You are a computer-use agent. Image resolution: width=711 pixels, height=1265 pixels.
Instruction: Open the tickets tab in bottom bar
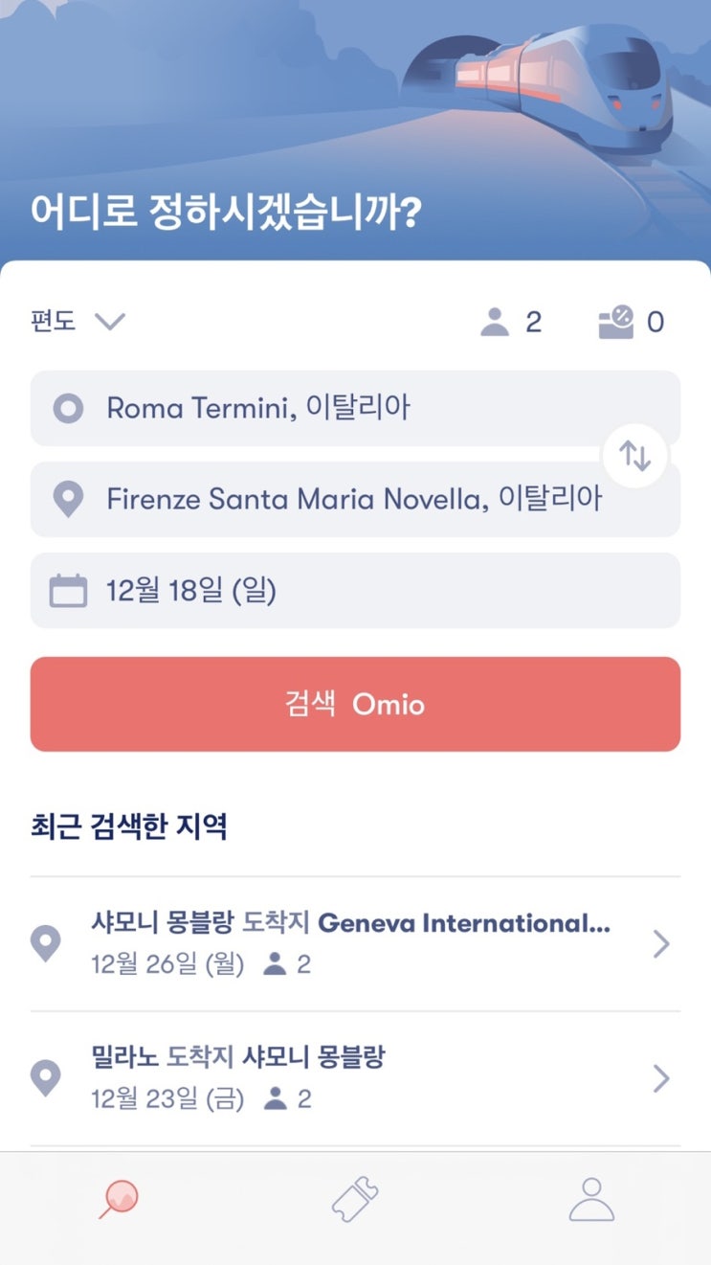(x=355, y=1199)
